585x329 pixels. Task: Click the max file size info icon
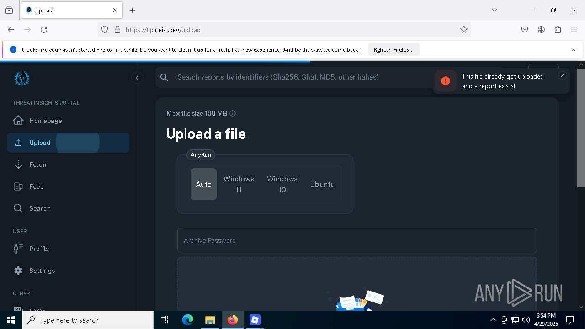pos(233,113)
